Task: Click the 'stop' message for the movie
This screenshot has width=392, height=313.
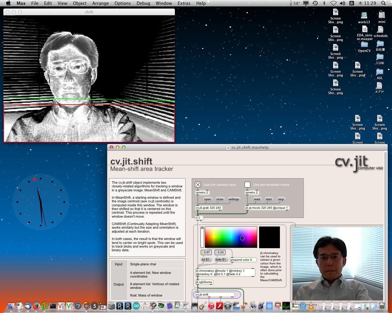Action: point(281,199)
